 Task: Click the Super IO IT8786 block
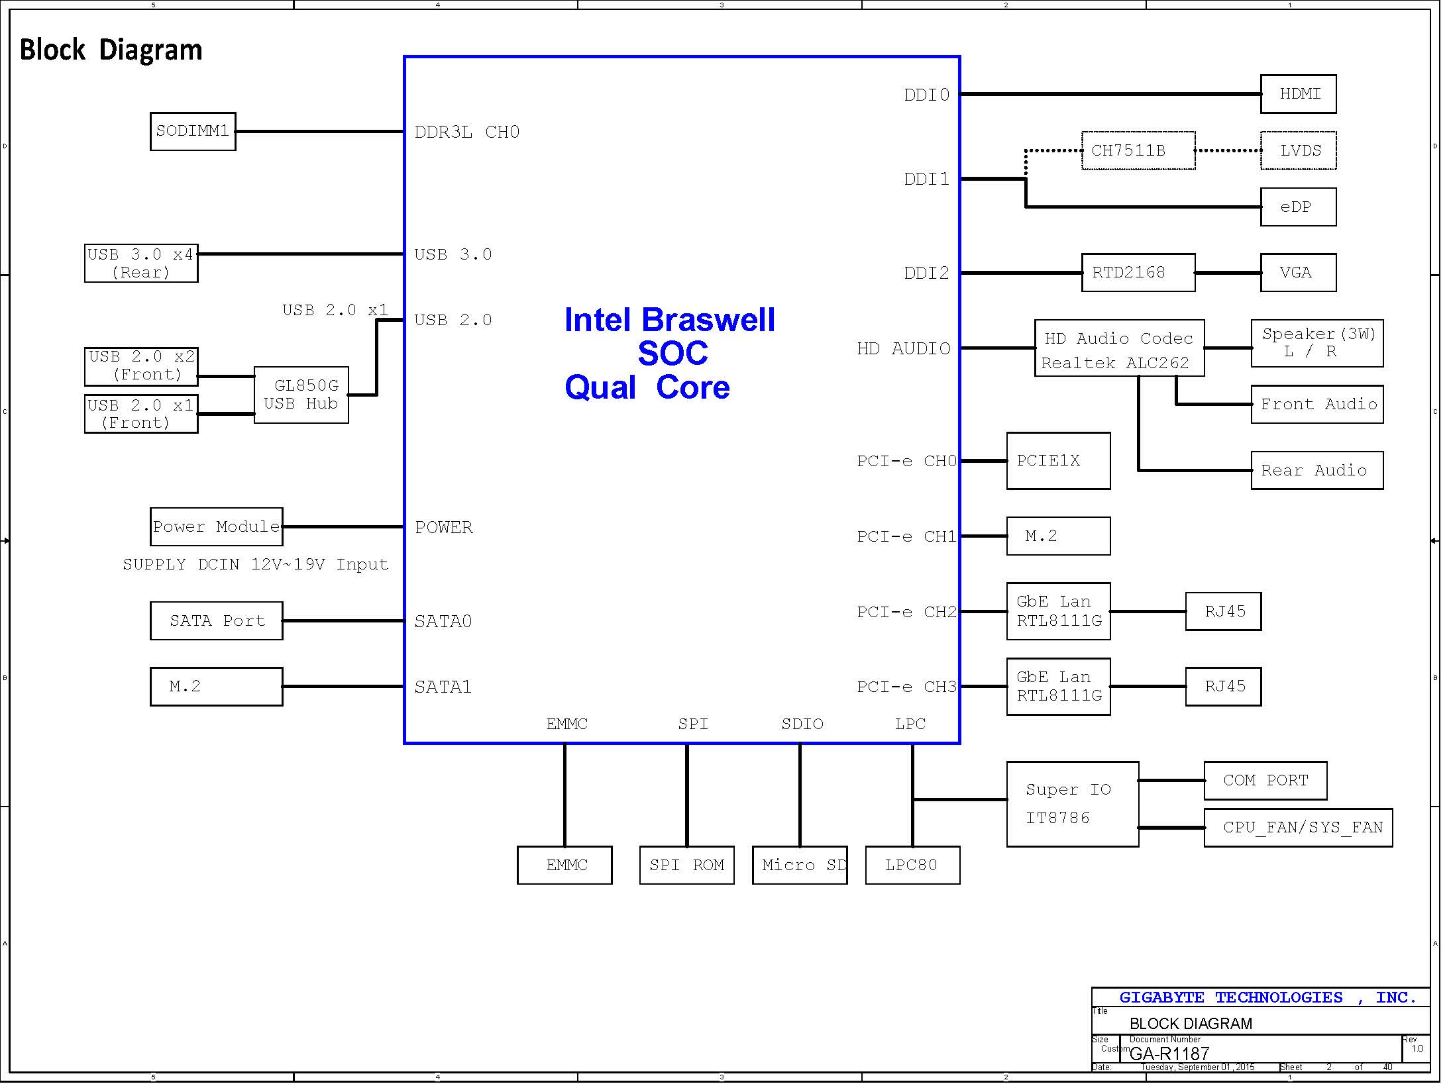1072,803
